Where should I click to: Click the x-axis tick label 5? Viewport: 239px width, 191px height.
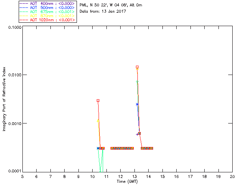coord(22,176)
